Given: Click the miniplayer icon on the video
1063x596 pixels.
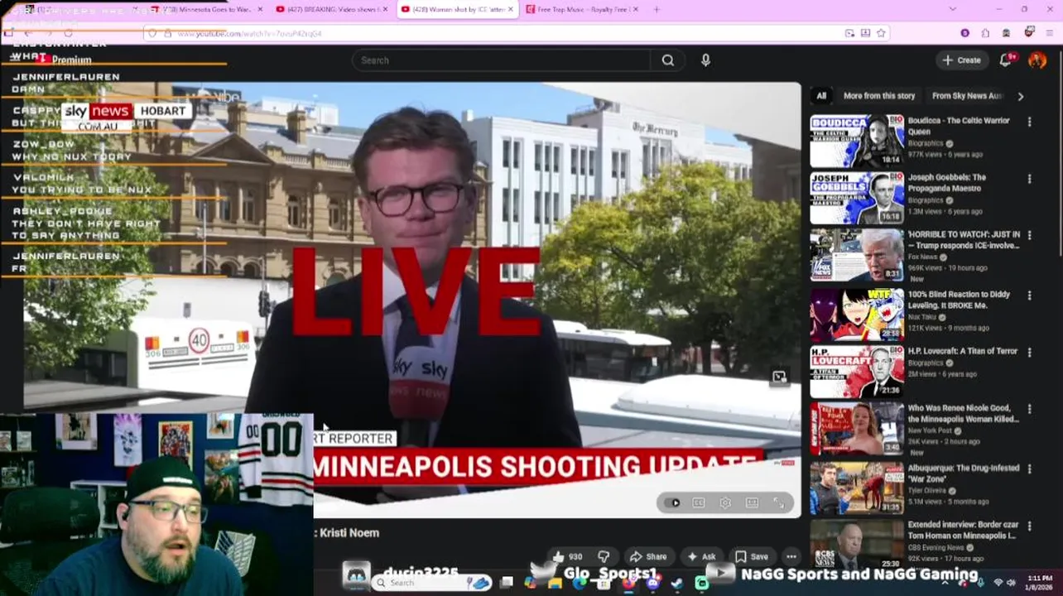Looking at the screenshot, I should click(779, 377).
